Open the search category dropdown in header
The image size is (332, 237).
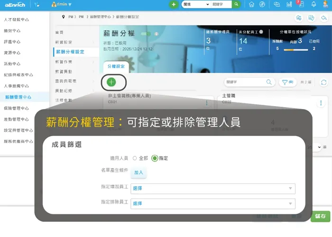[x=196, y=4]
